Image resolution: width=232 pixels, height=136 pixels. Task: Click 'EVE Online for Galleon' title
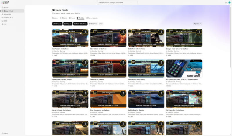136,110
